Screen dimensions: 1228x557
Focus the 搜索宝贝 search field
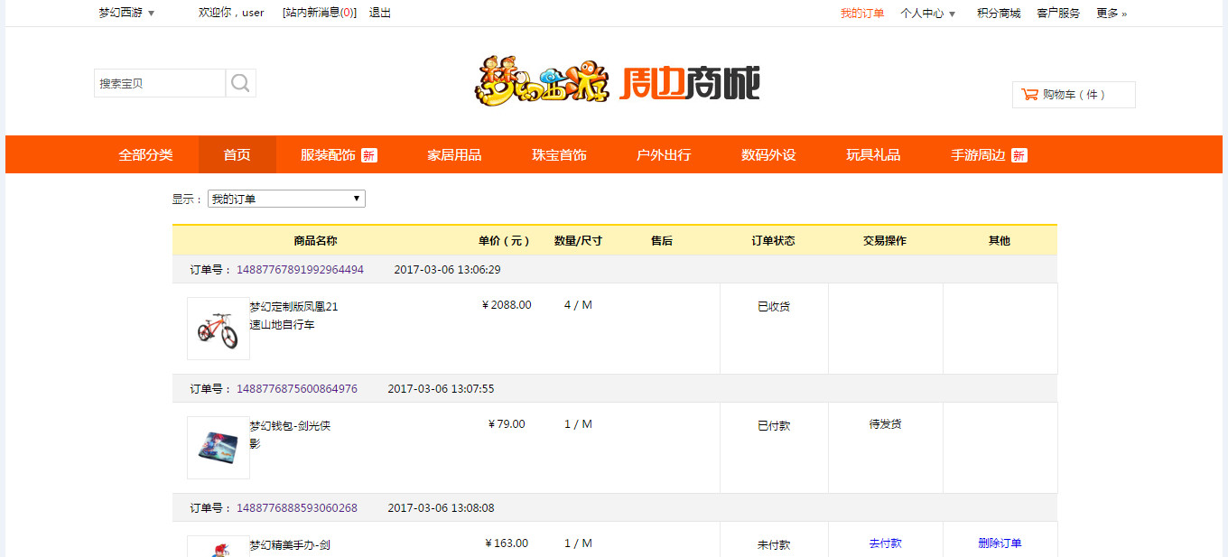coord(160,83)
